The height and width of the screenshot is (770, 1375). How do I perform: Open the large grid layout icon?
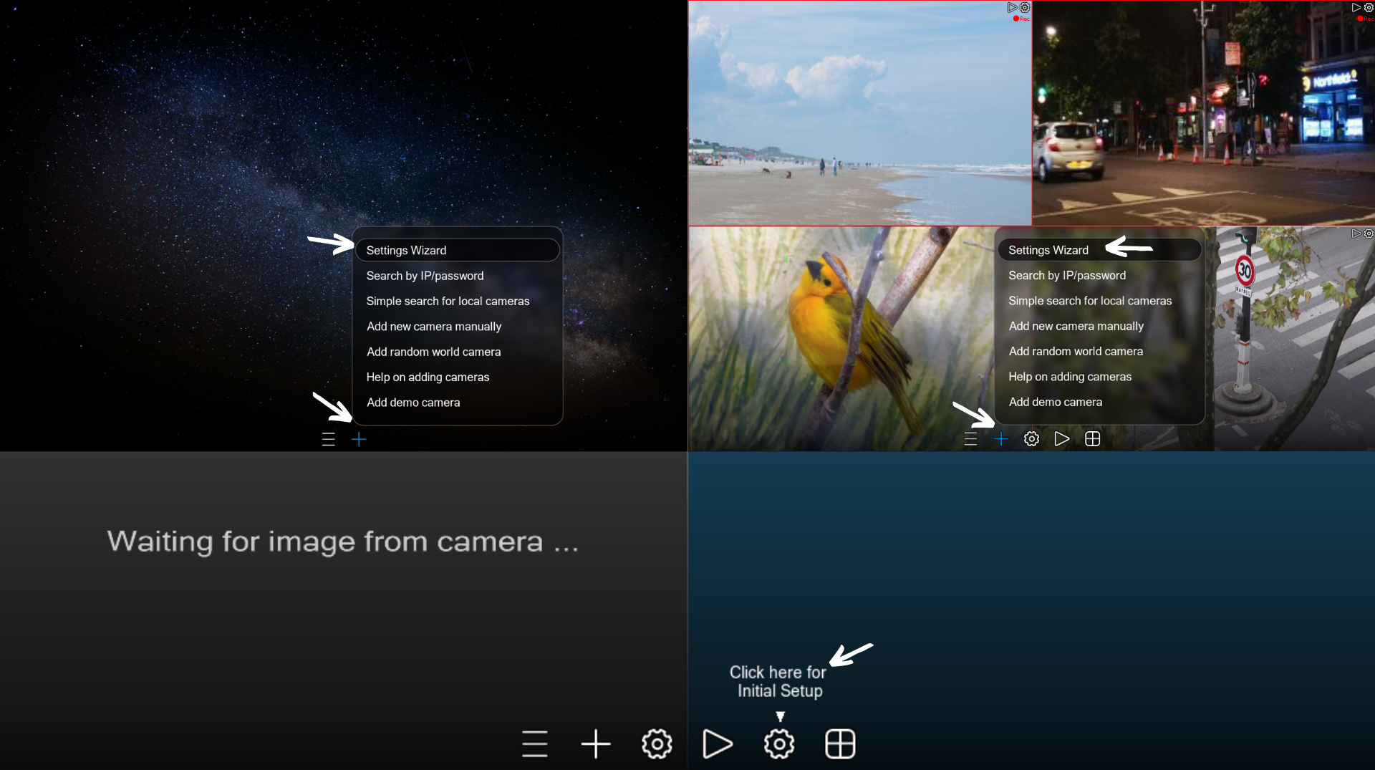coord(840,743)
